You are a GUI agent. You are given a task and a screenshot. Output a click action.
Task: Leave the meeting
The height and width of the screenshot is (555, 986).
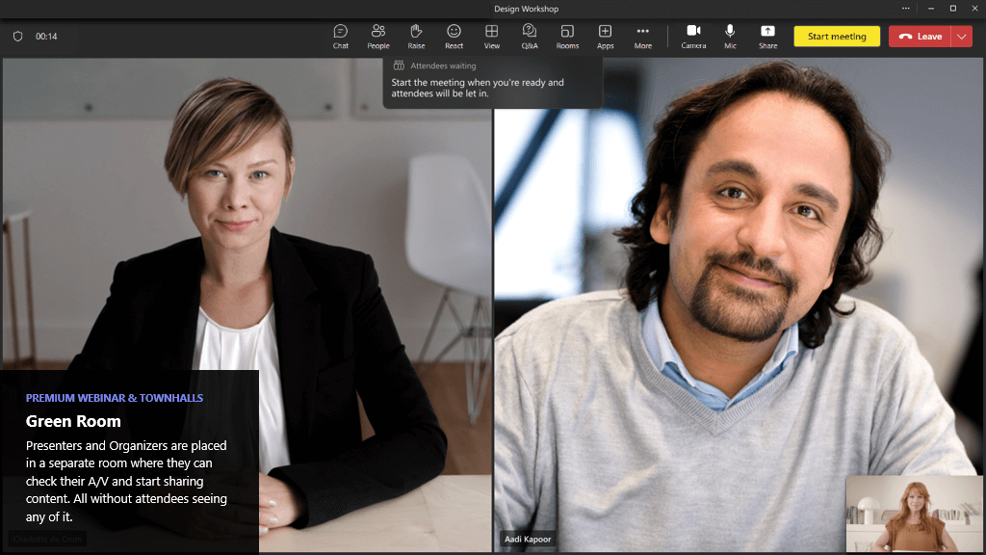(920, 37)
